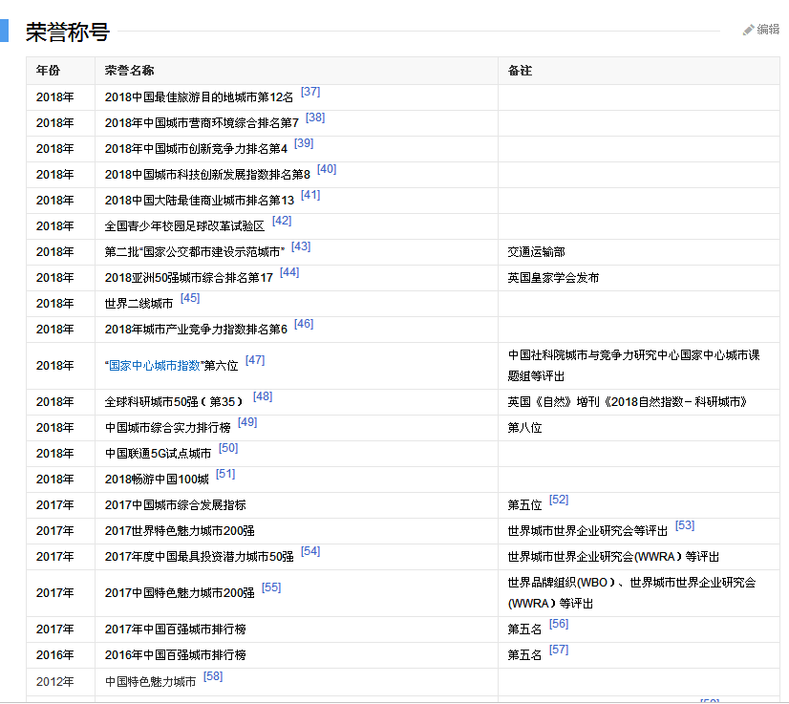Viewport: 789px width, 704px height.
Task: Select text 2018中国大陆最佳商业城市排名第13
Action: tap(200, 201)
